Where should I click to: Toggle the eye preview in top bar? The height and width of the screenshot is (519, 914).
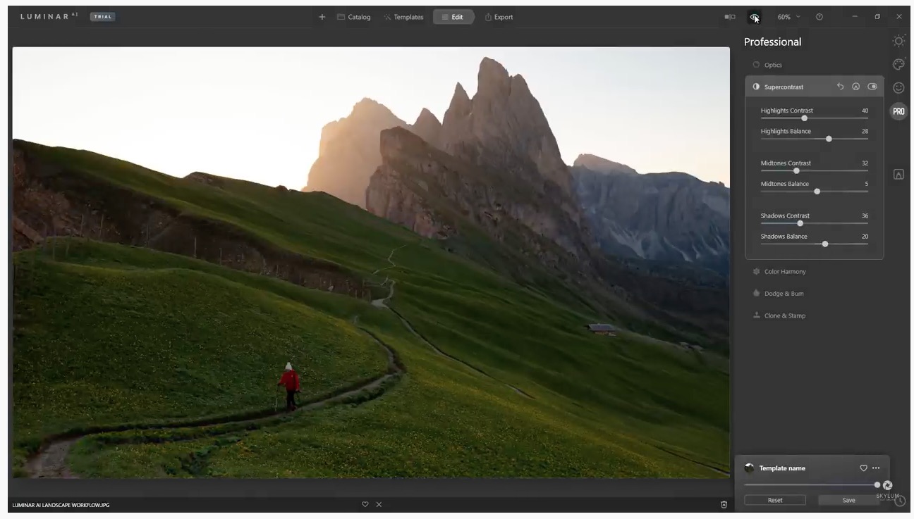pos(755,17)
